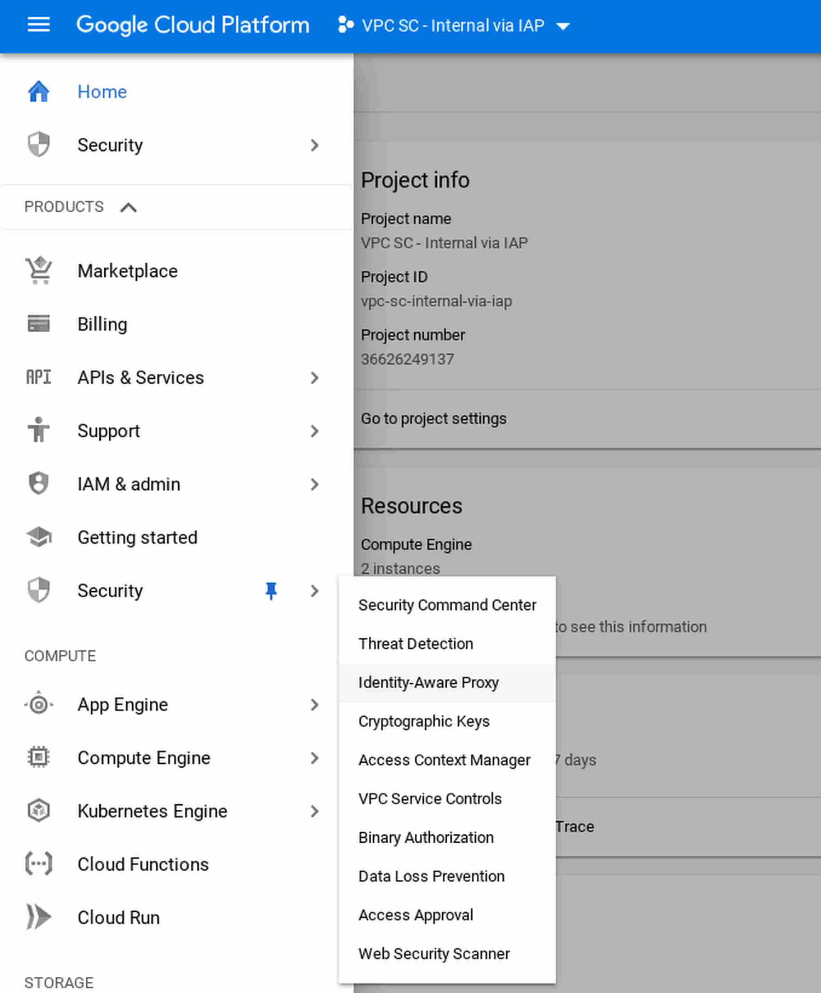Click the Cloud Run arrows icon
821x993 pixels.
[39, 917]
